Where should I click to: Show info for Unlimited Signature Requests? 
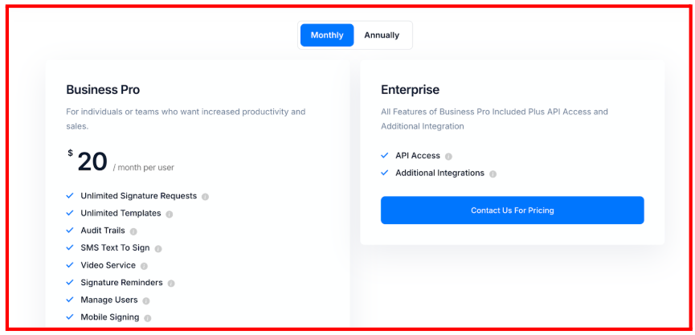206,197
